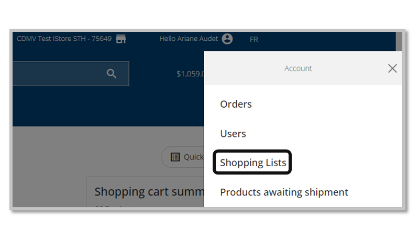This screenshot has width=419, height=243.
Task: Click the store icon beside CDMV Test IStore
Action: coord(121,39)
